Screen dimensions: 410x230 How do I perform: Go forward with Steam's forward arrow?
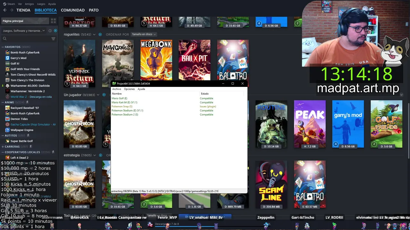12,10
